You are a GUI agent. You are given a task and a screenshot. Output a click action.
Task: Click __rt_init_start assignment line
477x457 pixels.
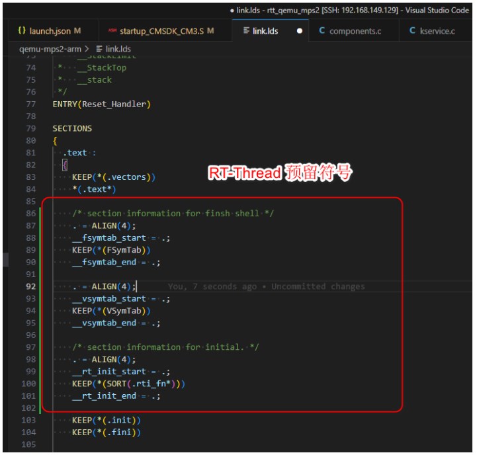pos(121,372)
